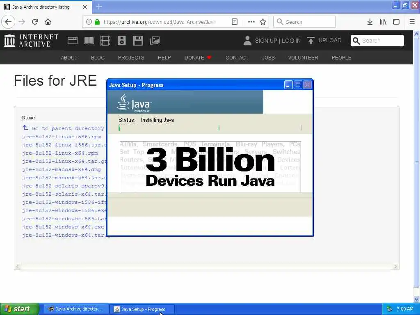Download jre-8u152-linux-x64.rpm

pyautogui.click(x=60, y=153)
